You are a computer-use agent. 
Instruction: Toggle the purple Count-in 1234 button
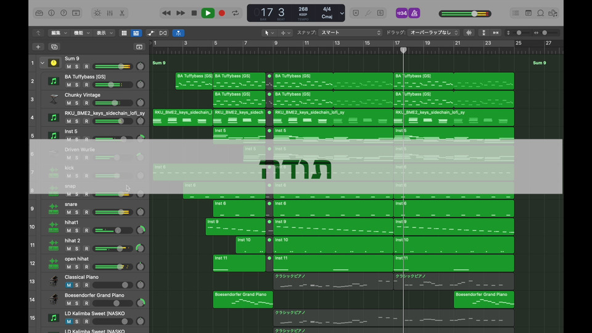[401, 13]
